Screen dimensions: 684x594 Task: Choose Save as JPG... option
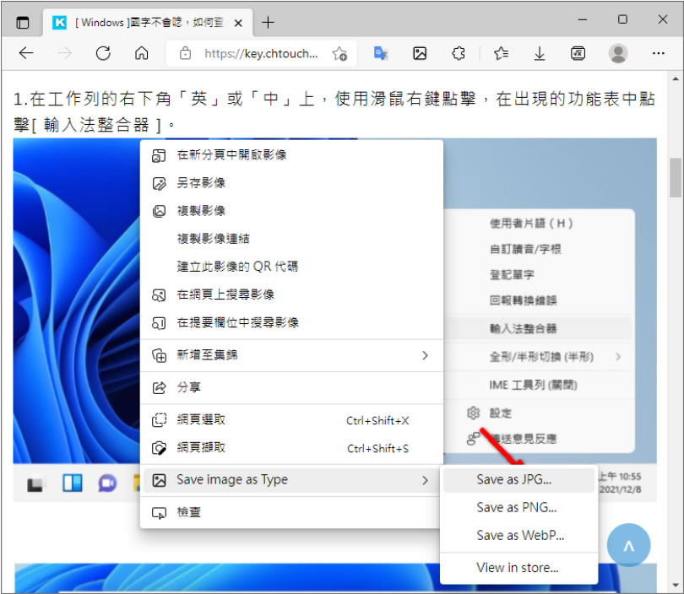pos(513,479)
